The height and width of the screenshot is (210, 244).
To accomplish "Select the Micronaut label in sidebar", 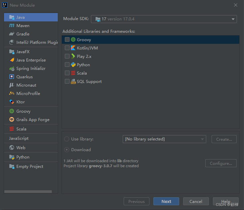I will (26, 85).
